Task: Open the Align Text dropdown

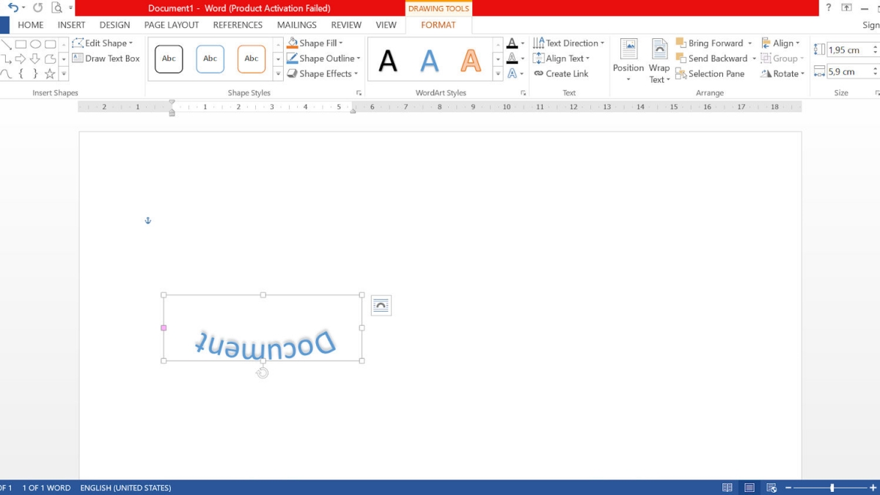Action: (562, 59)
